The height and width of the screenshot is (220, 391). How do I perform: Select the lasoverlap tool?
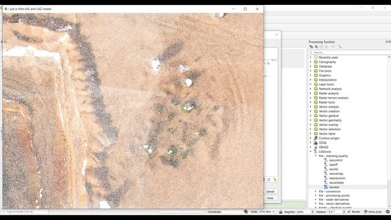tap(336, 174)
